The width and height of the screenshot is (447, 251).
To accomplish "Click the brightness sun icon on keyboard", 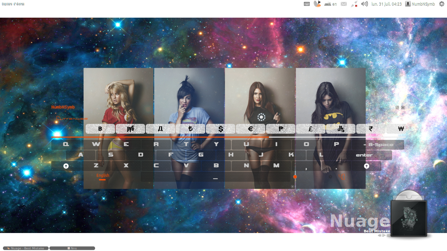I will click(x=330, y=177).
